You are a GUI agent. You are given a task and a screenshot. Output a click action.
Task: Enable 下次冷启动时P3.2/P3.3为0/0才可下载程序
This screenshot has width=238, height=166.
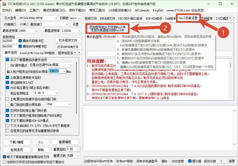[x=7, y=125]
